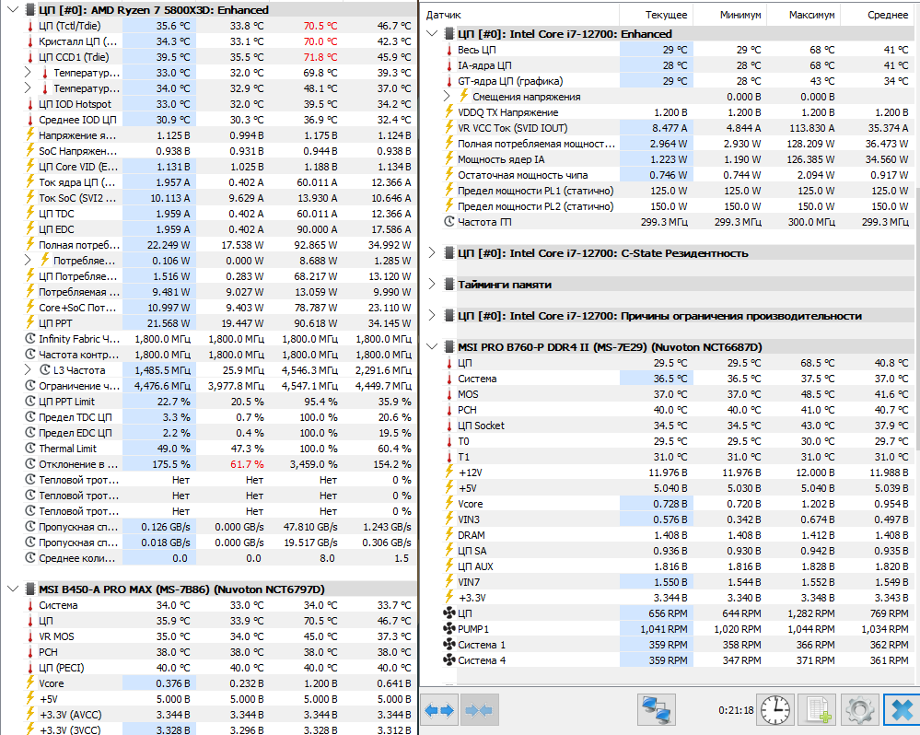Collapse the AMD Ryzen 7 5800X3D Enhanced section
Image resolution: width=920 pixels, height=735 pixels.
[x=13, y=10]
